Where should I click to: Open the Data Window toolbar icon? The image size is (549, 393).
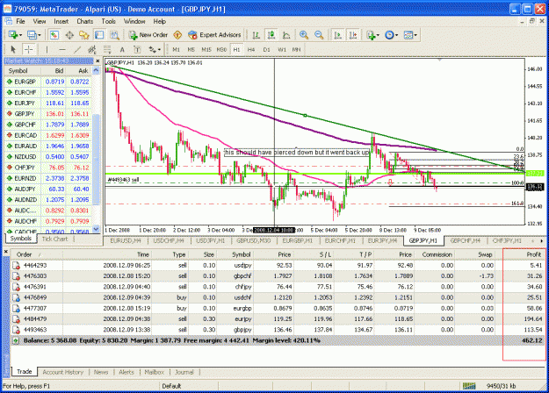pos(69,35)
